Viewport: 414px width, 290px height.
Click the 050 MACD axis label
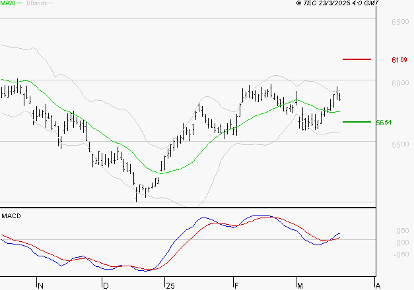(403, 231)
